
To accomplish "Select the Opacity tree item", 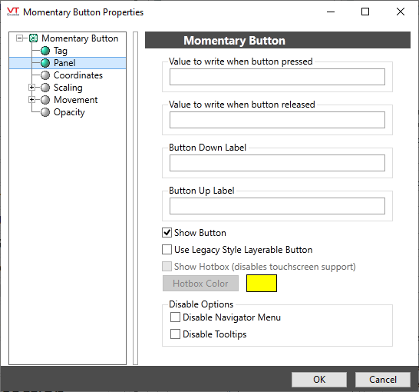I will [69, 112].
